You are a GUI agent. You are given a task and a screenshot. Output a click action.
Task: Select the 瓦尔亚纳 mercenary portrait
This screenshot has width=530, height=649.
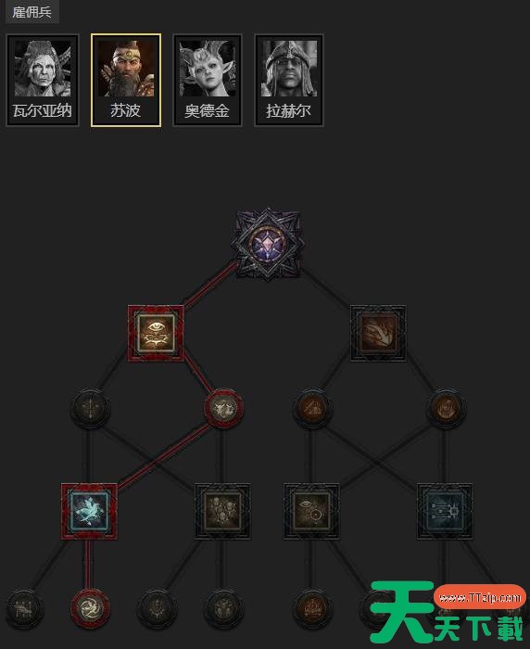(x=43, y=80)
